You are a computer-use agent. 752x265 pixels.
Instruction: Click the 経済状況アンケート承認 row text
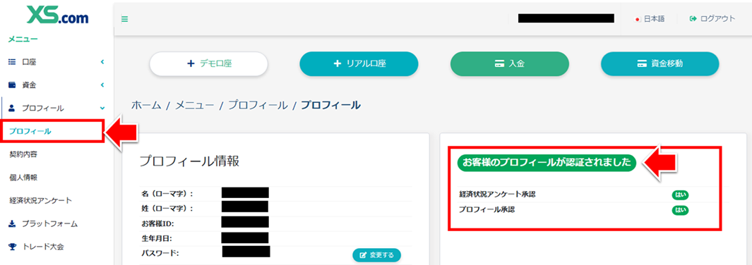[497, 195]
